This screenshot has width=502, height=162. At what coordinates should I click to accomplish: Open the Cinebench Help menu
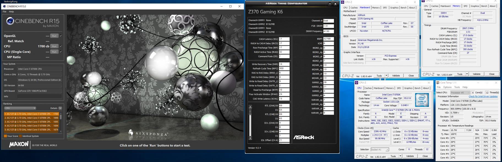coord(11,12)
